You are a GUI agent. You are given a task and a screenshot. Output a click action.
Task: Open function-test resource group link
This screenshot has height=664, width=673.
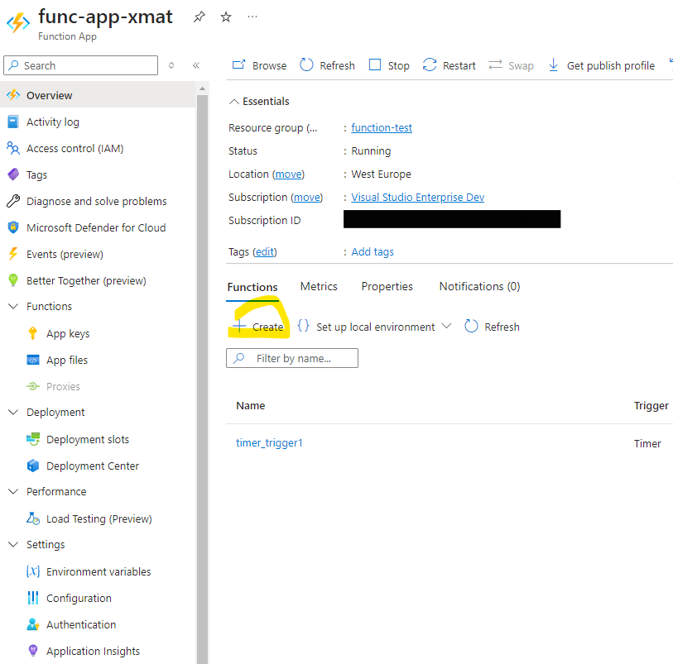point(382,127)
